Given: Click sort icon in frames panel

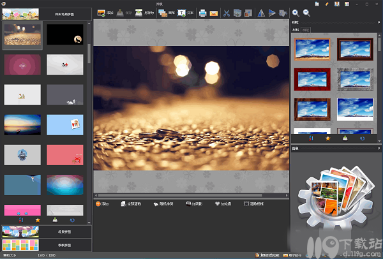Looking at the screenshot, I should click(311, 138).
